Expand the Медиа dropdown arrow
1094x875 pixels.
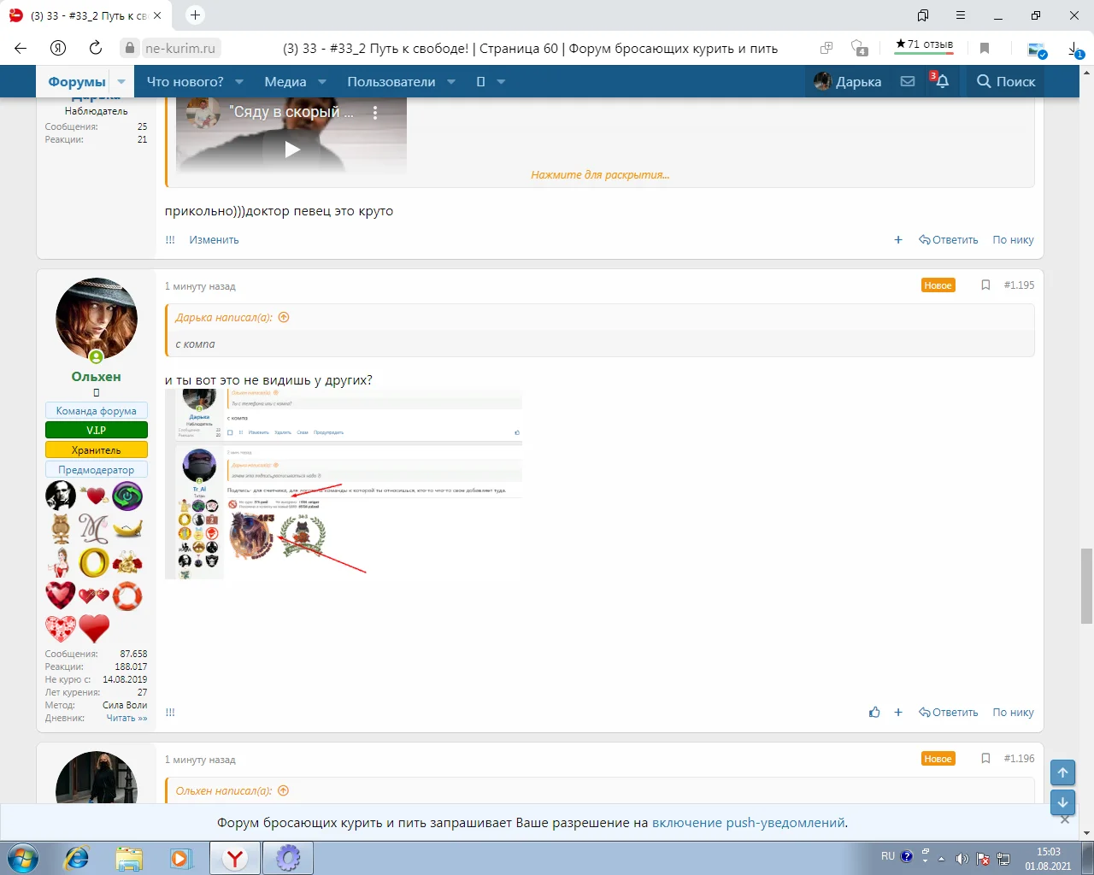322,82
